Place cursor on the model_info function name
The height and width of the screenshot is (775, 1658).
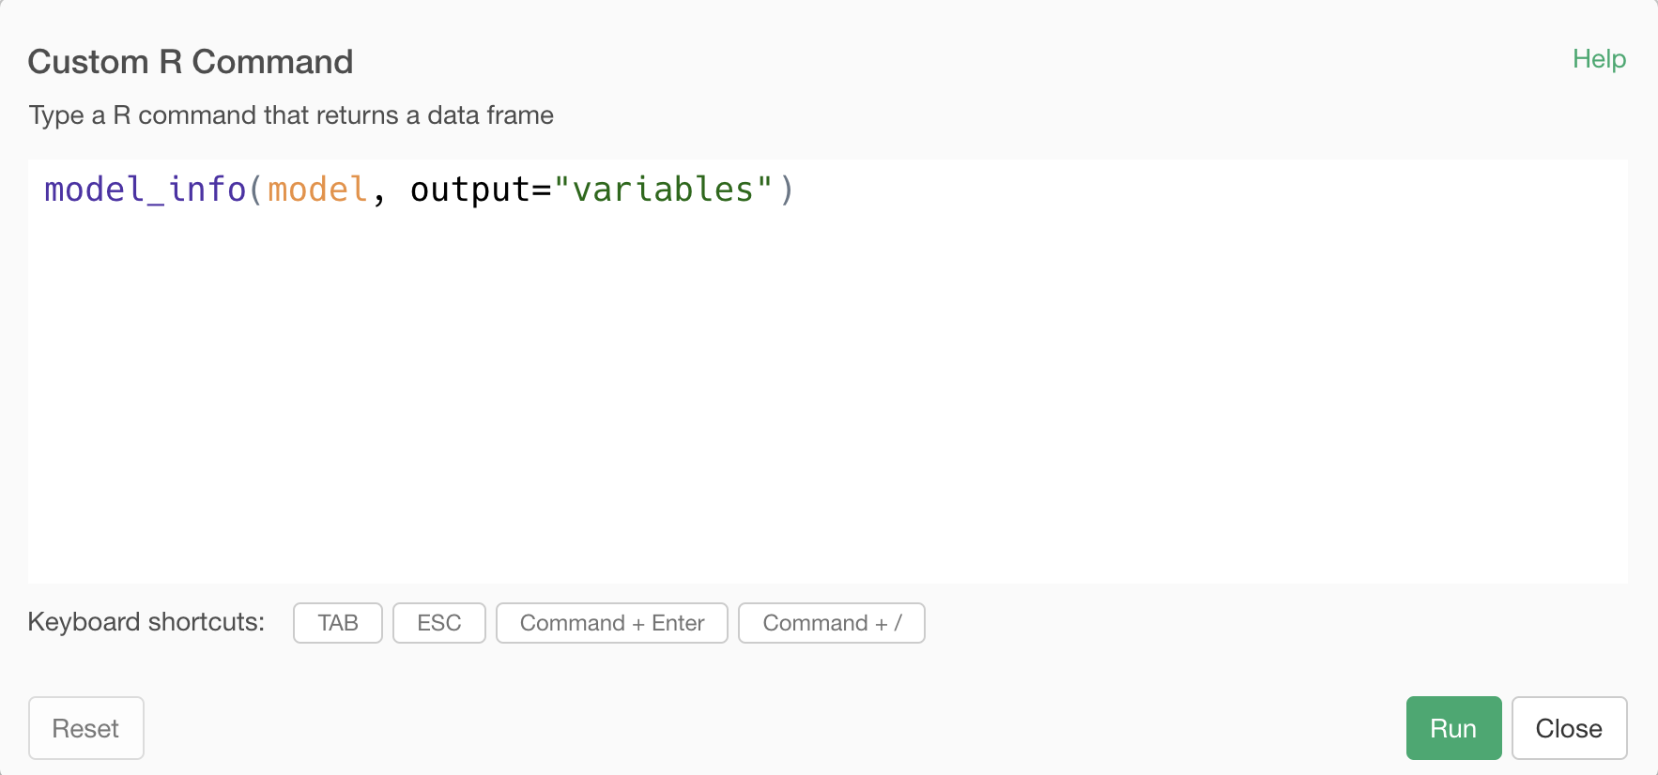click(x=146, y=190)
